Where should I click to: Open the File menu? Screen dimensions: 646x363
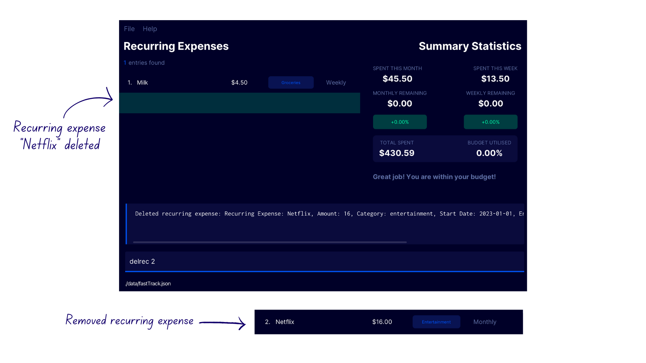[x=129, y=29]
